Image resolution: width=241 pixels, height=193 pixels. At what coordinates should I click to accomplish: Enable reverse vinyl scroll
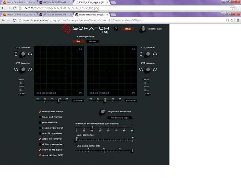coord(40,128)
